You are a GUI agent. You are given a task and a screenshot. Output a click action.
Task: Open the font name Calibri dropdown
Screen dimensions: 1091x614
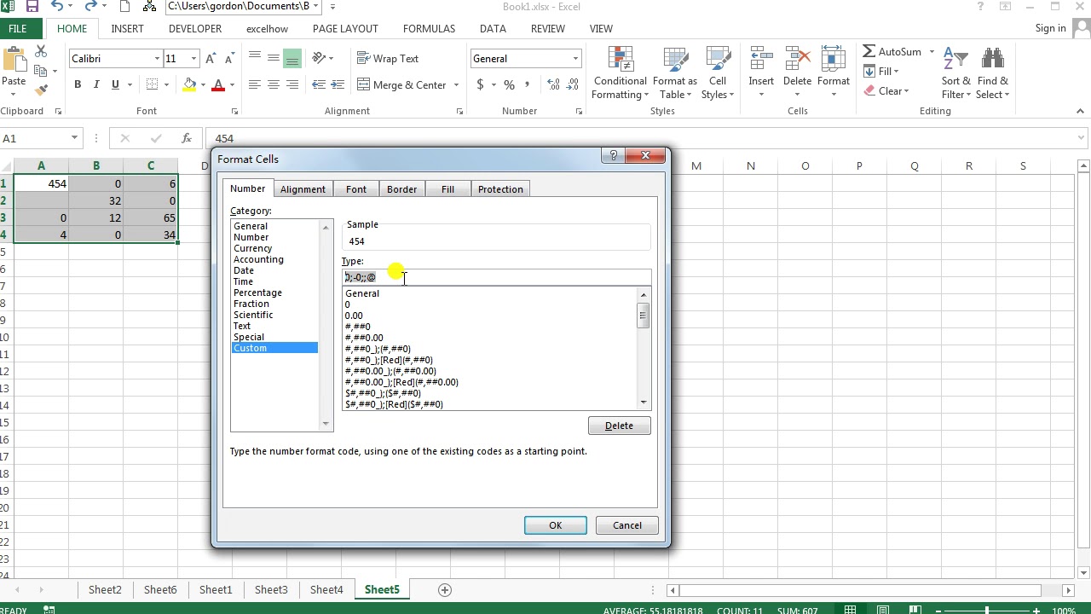[x=157, y=58]
